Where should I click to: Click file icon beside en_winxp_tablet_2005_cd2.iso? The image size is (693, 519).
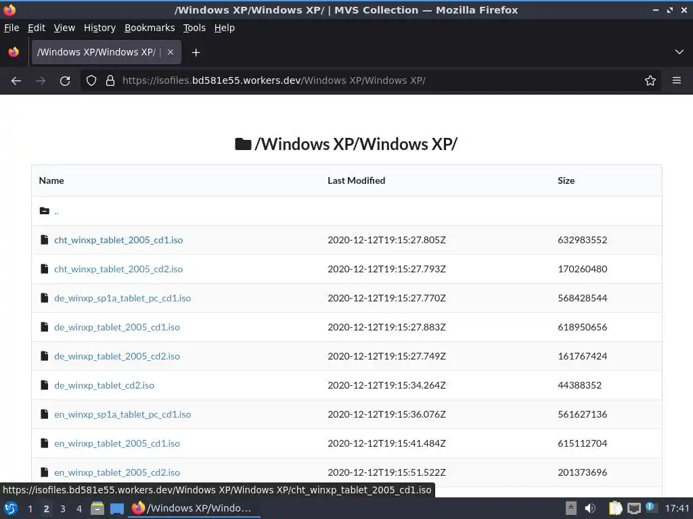coord(44,472)
